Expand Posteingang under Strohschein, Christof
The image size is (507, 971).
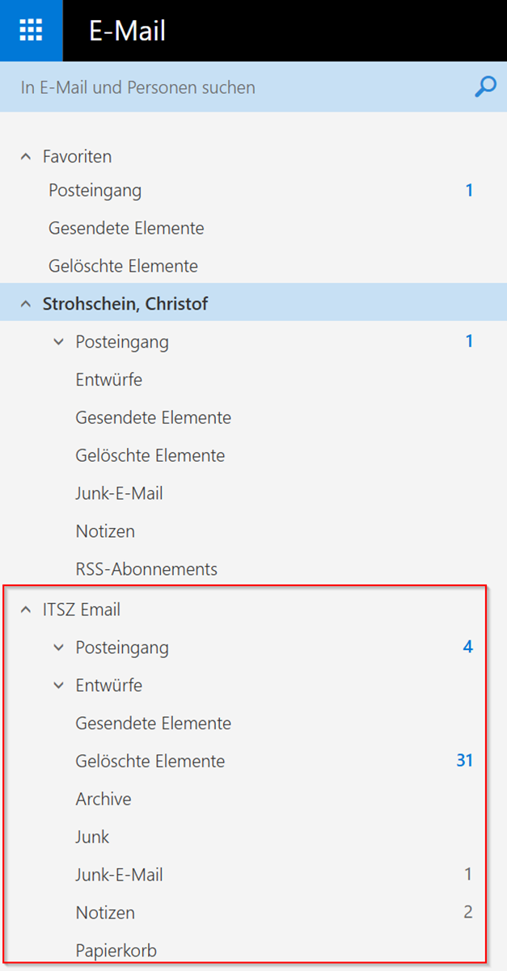tap(58, 342)
